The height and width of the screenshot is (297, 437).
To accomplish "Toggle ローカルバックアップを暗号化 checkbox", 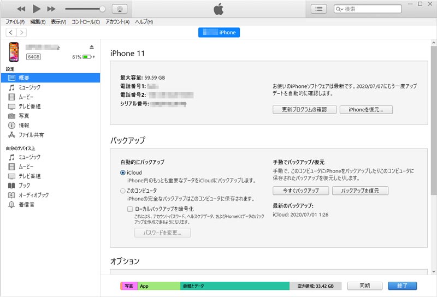I will [x=130, y=209].
